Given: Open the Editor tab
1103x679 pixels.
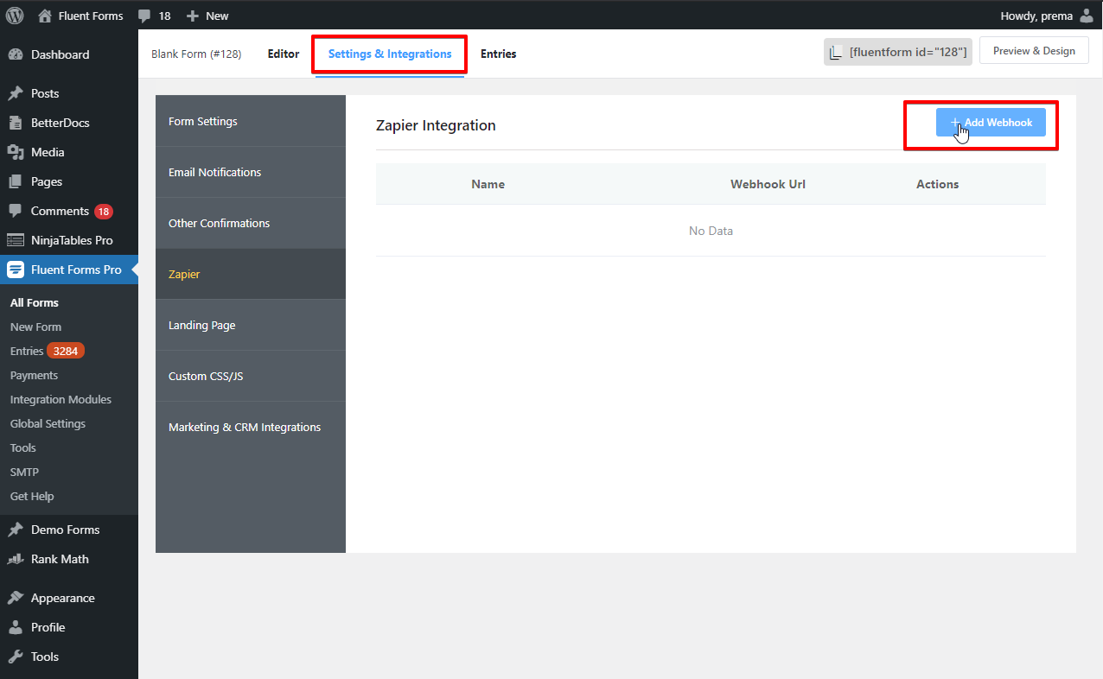Looking at the screenshot, I should coord(284,54).
